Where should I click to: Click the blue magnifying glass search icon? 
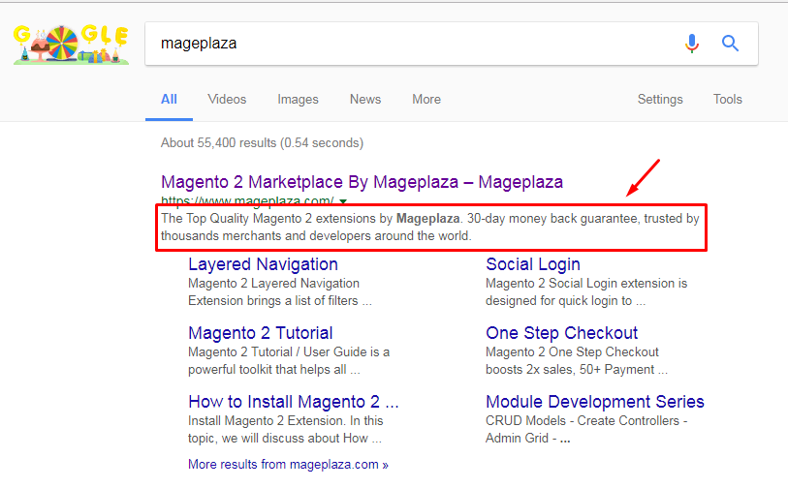pyautogui.click(x=730, y=44)
